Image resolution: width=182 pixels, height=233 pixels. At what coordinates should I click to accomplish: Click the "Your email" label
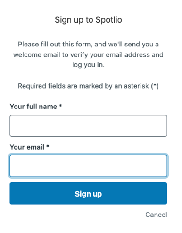point(27,147)
